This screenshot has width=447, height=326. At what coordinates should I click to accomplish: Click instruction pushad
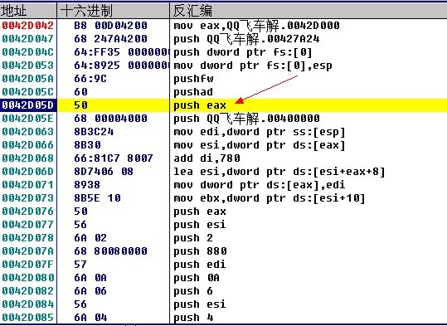[193, 92]
